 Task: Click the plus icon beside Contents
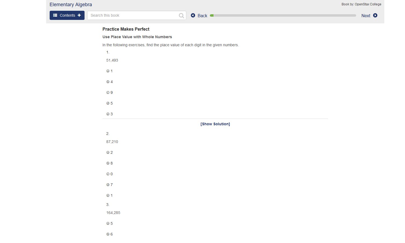pos(79,15)
